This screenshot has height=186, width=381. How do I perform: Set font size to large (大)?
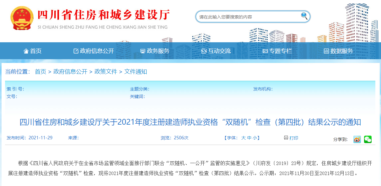coord(243,138)
